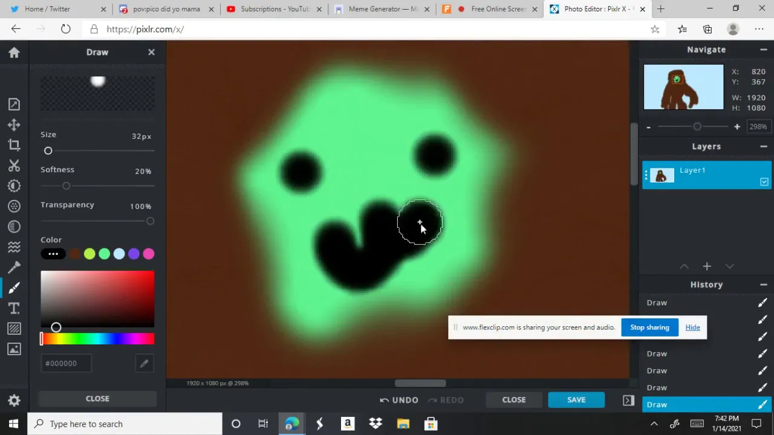
Task: Click the browser refresh button
Action: coord(65,29)
